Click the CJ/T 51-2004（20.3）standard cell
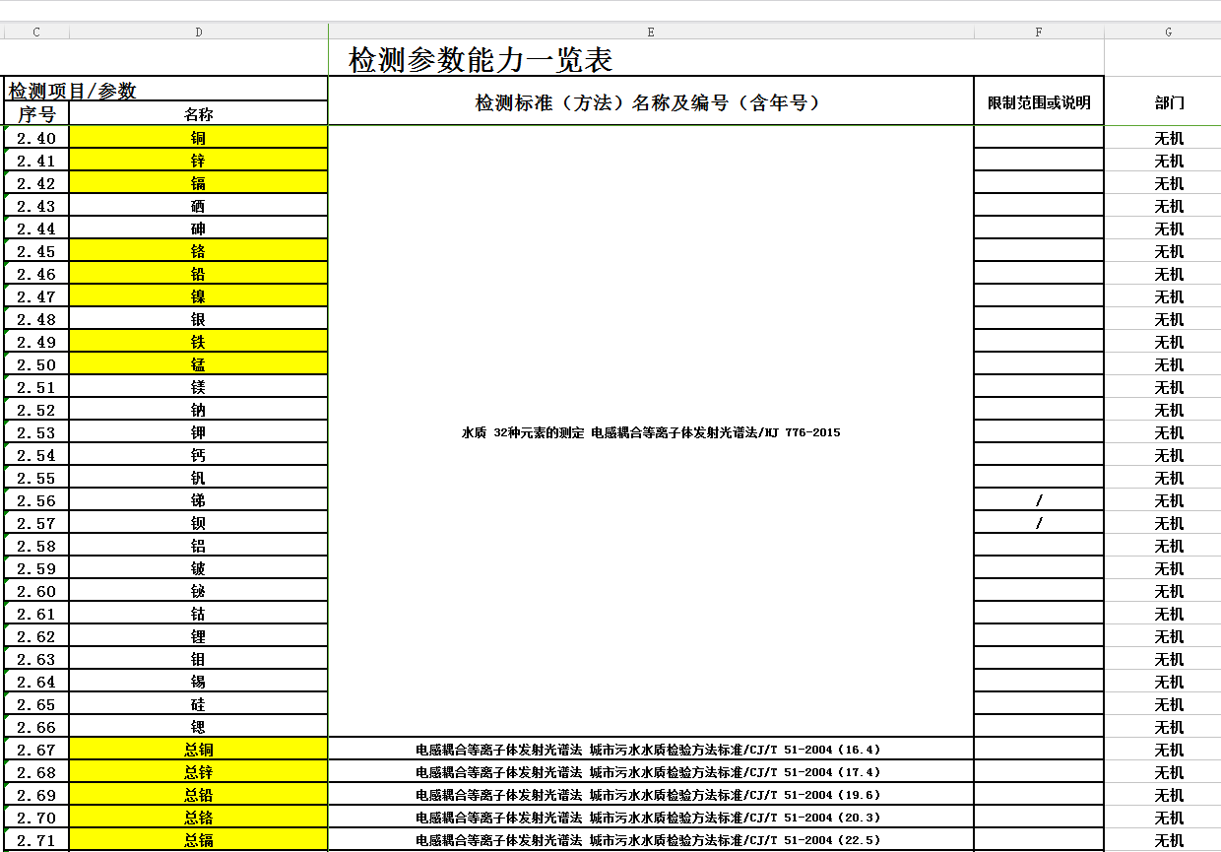 tap(651, 817)
